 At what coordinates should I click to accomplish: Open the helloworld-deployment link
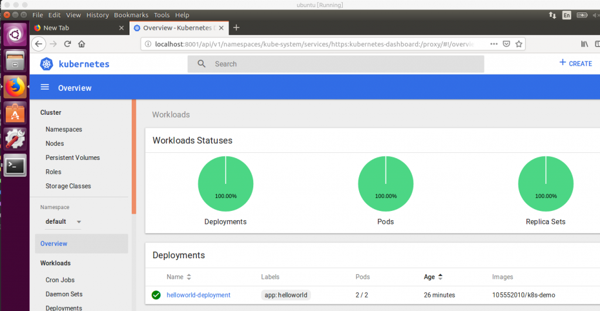click(198, 295)
